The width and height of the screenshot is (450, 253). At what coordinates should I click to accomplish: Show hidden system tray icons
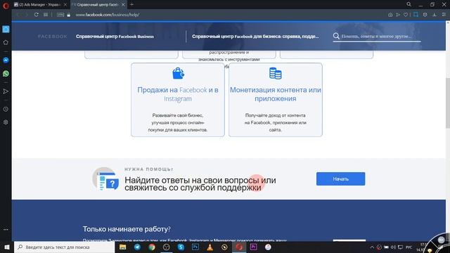[372, 247]
